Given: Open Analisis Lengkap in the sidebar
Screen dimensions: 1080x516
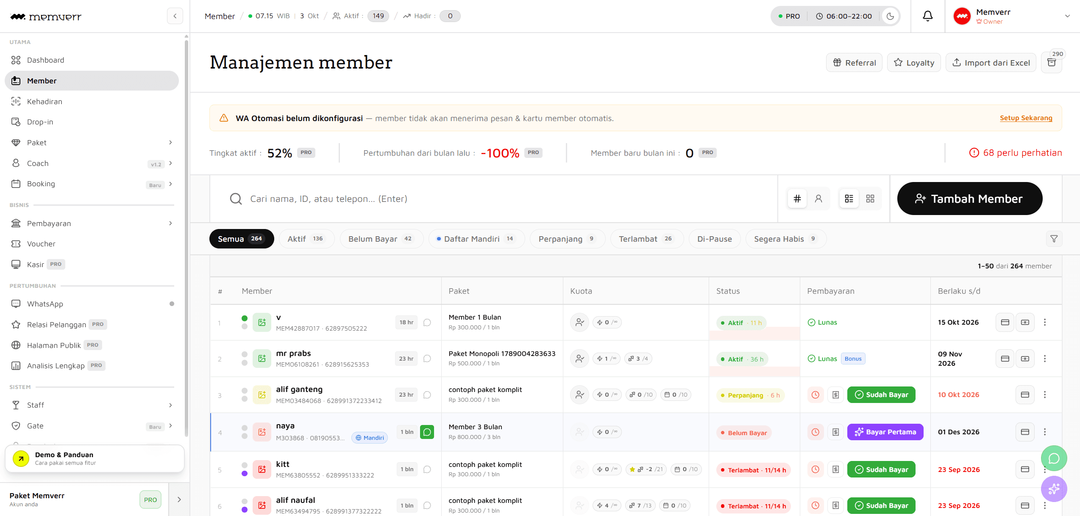Looking at the screenshot, I should point(92,366).
